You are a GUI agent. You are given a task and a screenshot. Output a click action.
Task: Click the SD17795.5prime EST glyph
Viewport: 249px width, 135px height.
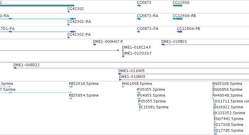pyautogui.click(x=216, y=134)
